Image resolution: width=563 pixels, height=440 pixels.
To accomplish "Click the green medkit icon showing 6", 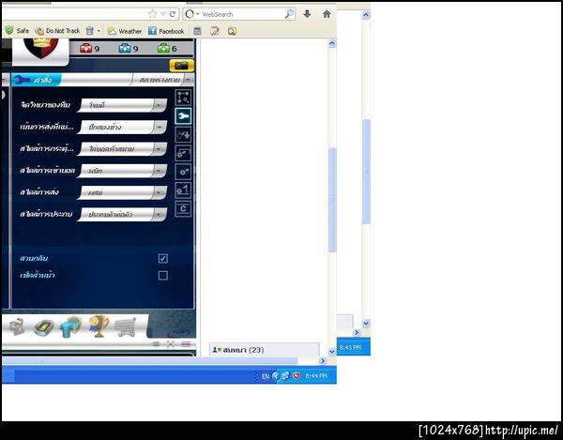I will point(163,48).
